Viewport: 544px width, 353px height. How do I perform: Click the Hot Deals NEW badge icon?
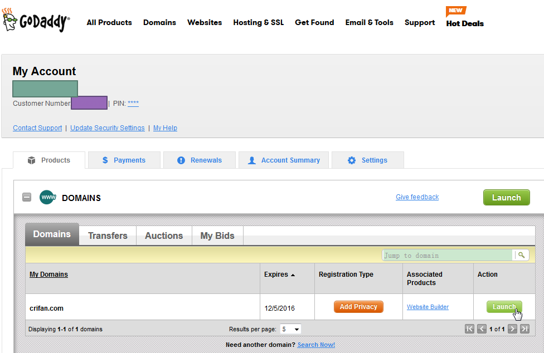coord(455,11)
